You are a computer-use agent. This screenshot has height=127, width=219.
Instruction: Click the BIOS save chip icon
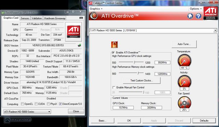[x=79, y=45]
